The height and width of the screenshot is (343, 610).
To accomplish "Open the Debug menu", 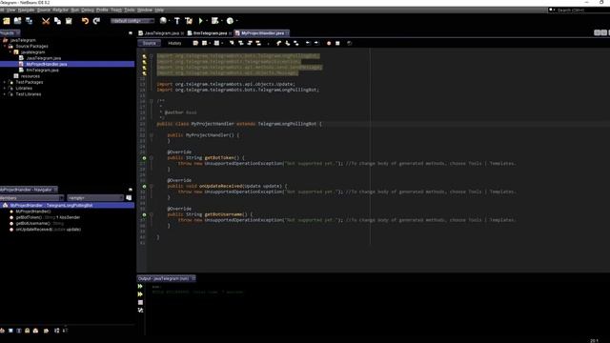I will (x=88, y=10).
